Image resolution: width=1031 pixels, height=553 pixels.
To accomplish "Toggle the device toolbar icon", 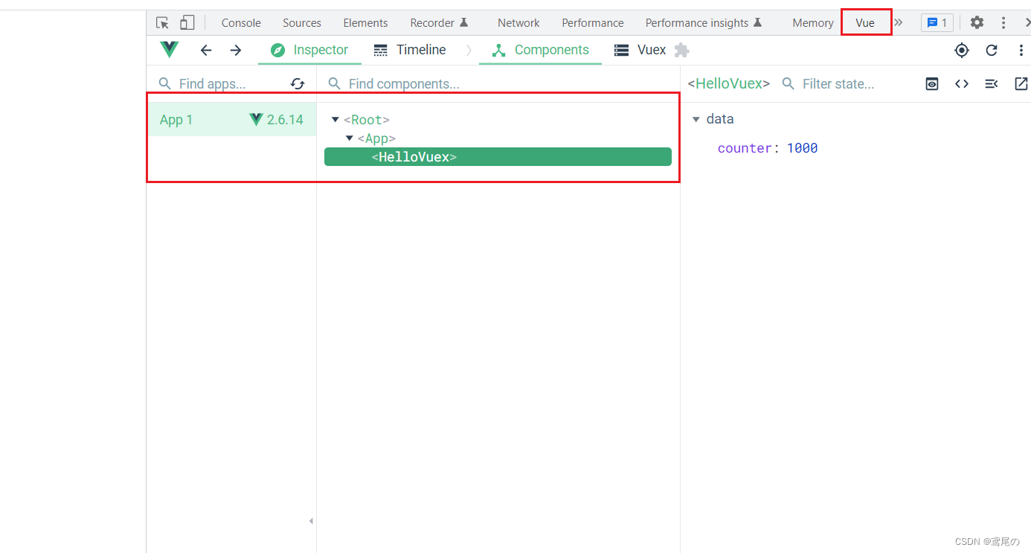I will click(187, 23).
